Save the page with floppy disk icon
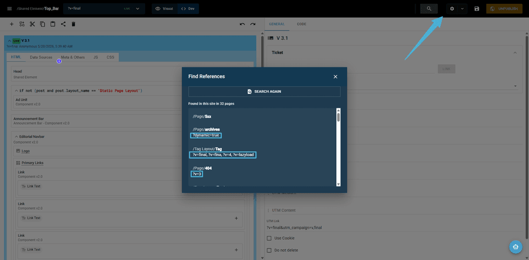Screen dimensions: 529x260 tap(477, 9)
